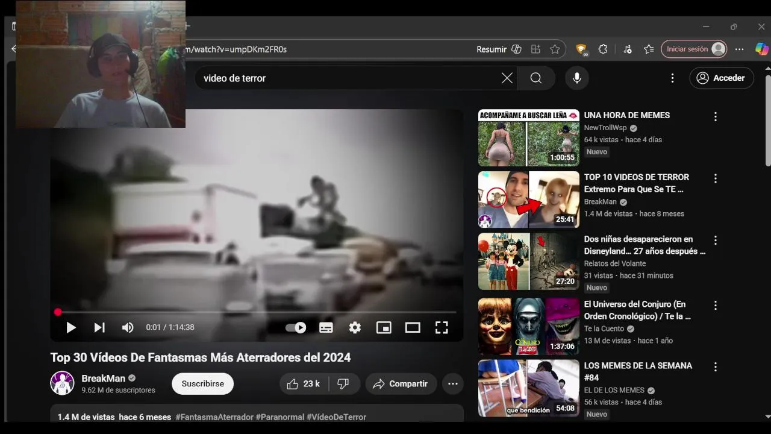Click the #FantasmaAterrador hashtag

tap(214, 417)
